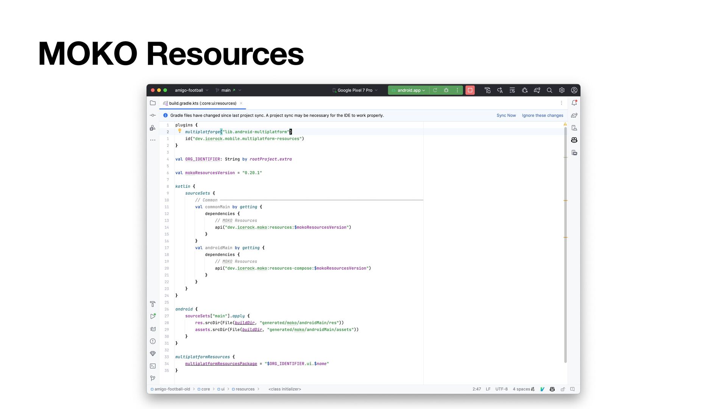Click the warning triangle inspection indicator
Screen dimensions: 727x409
(x=565, y=124)
